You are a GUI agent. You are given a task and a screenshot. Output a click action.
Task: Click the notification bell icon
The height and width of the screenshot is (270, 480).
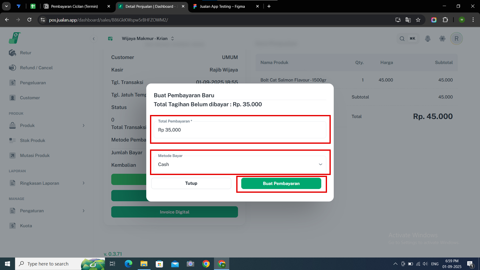coord(428,38)
